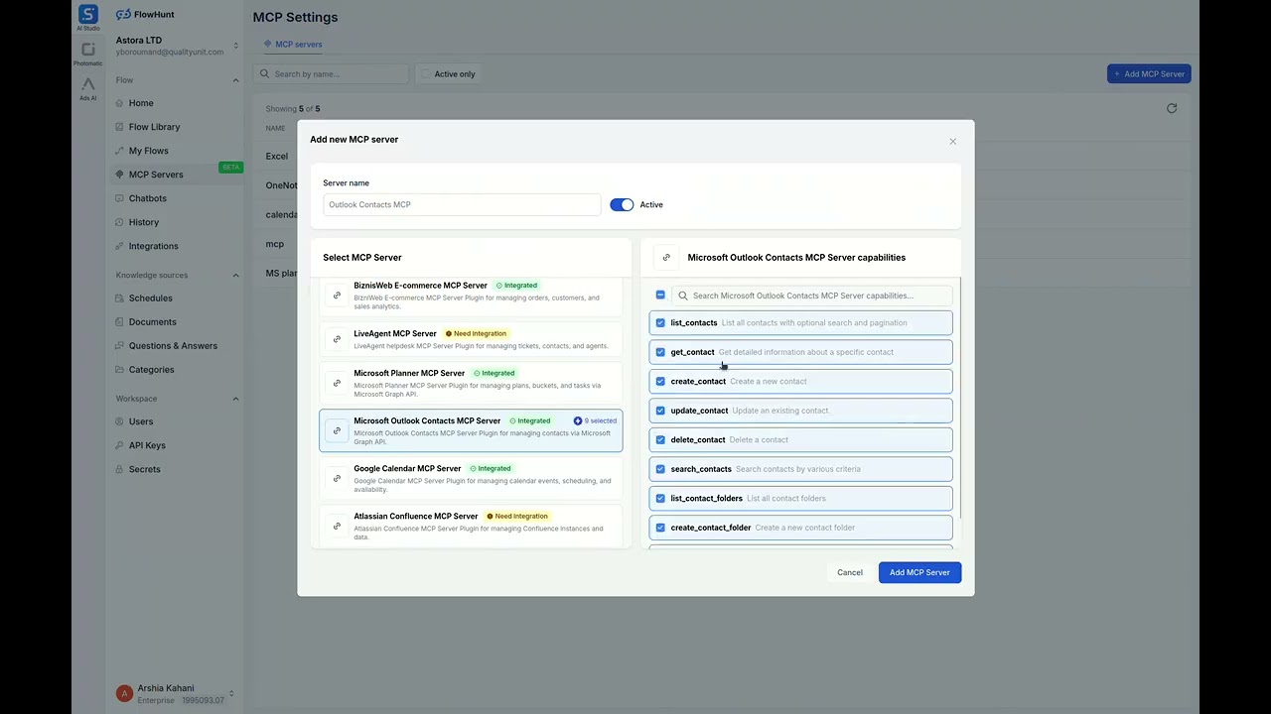The width and height of the screenshot is (1271, 714).
Task: Click the Add MCP Server dialog button
Action: pyautogui.click(x=919, y=572)
